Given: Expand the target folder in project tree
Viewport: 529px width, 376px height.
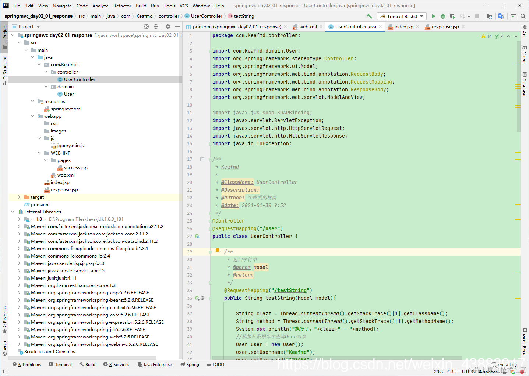Looking at the screenshot, I should pos(19,197).
